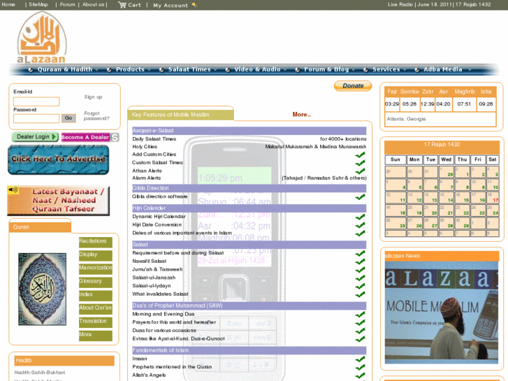
Task: Click checkmark beside Add Custom Cities
Action: pyautogui.click(x=360, y=155)
